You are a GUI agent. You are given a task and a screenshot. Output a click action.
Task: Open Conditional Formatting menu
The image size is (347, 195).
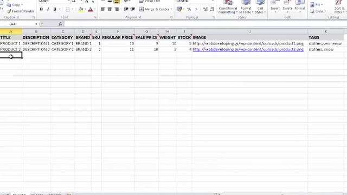click(228, 7)
